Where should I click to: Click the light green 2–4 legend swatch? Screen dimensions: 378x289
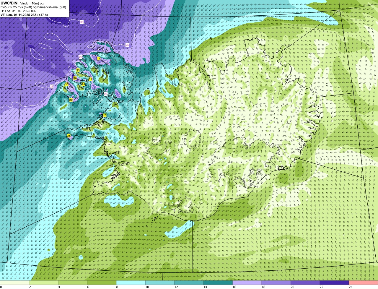44,283
